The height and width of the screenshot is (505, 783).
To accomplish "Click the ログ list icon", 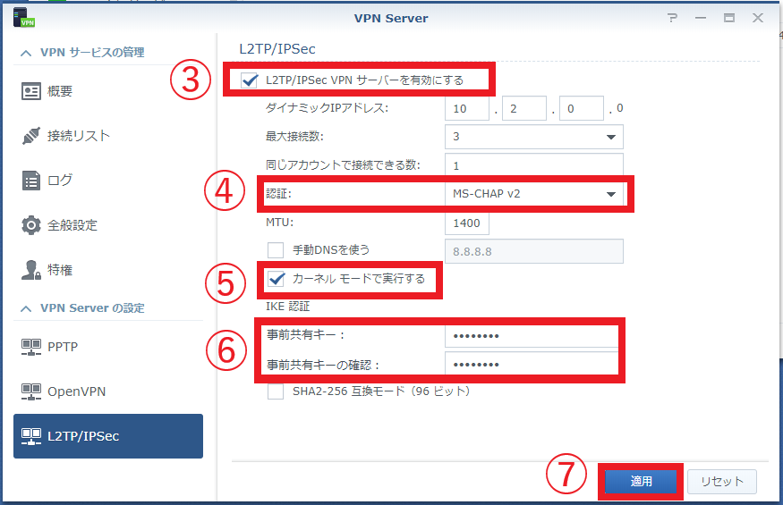I will (31, 181).
